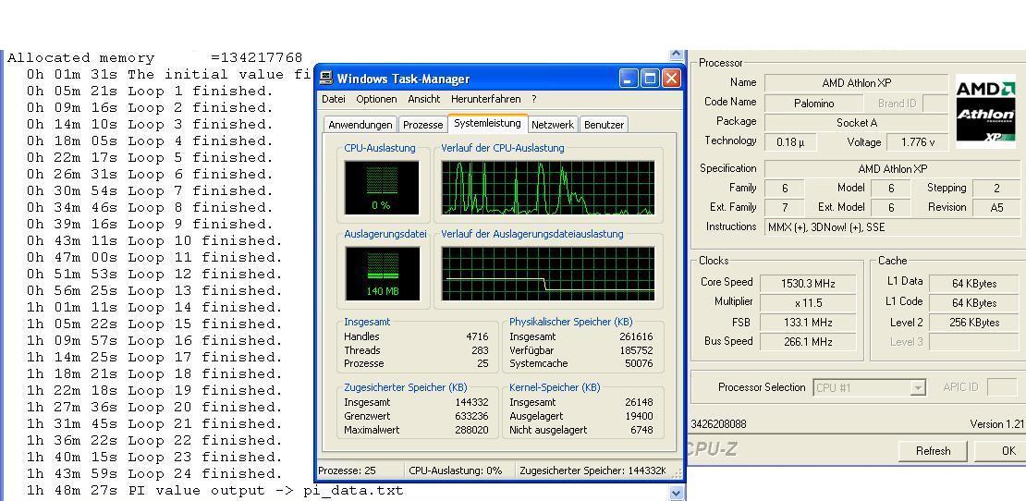The image size is (1026, 501).
Task: Switch to the Anwendungen tab
Action: (360, 125)
